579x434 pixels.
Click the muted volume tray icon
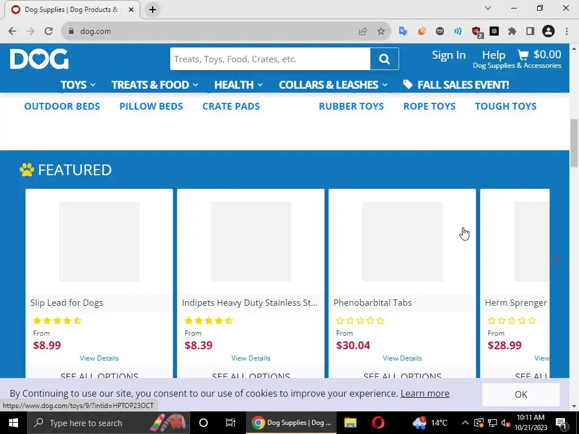click(505, 423)
